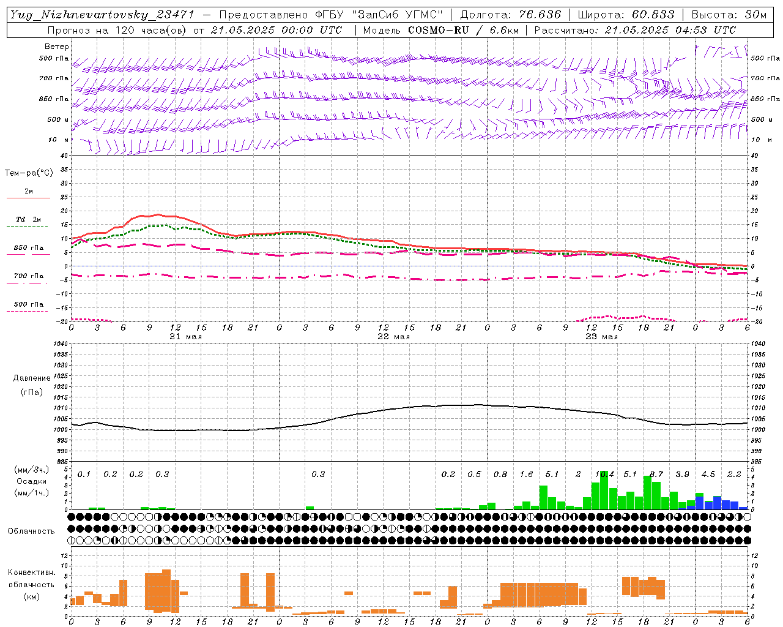Click the longitude value Долгота: 76.636
Image resolution: width=783 pixels, height=627 pixels.
[x=510, y=15]
